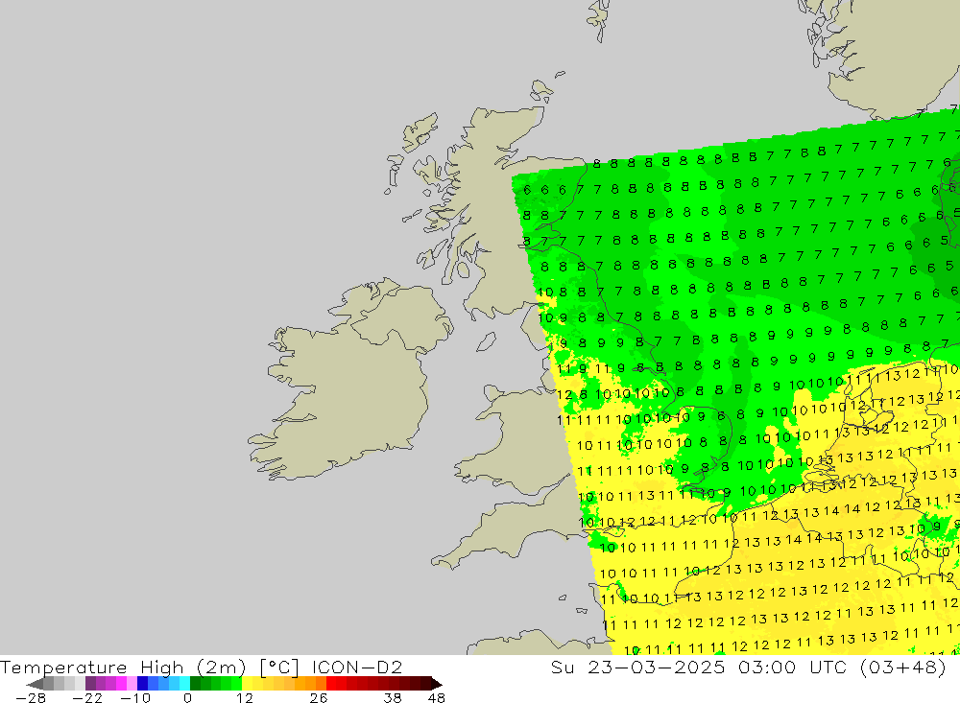
Task: Click the Isle of Man on the map
Action: (x=486, y=342)
